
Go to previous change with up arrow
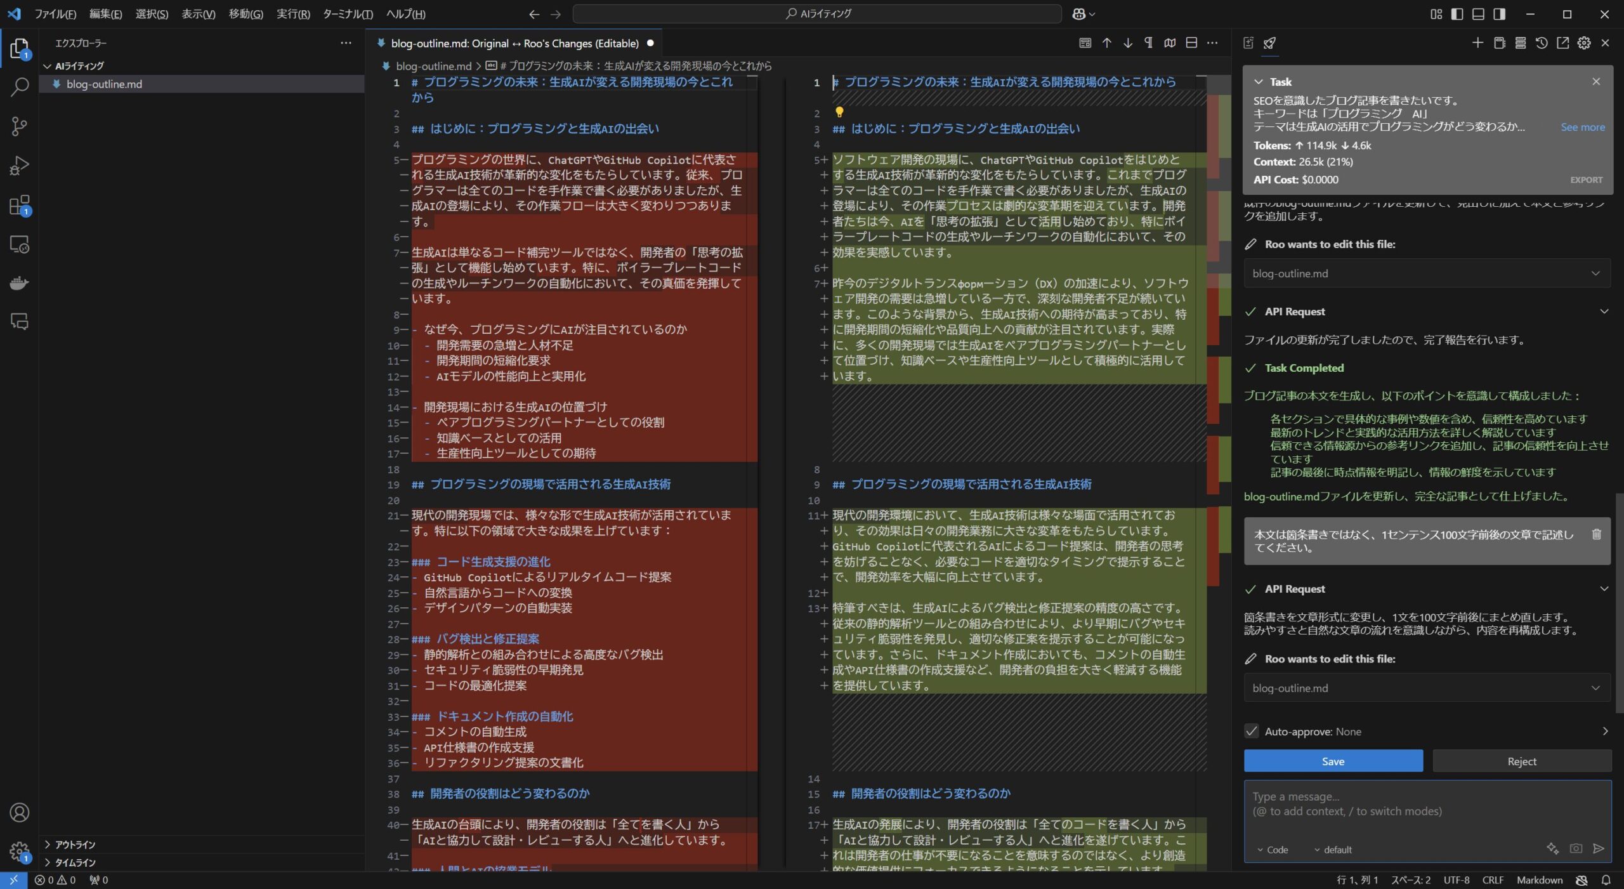click(1106, 43)
